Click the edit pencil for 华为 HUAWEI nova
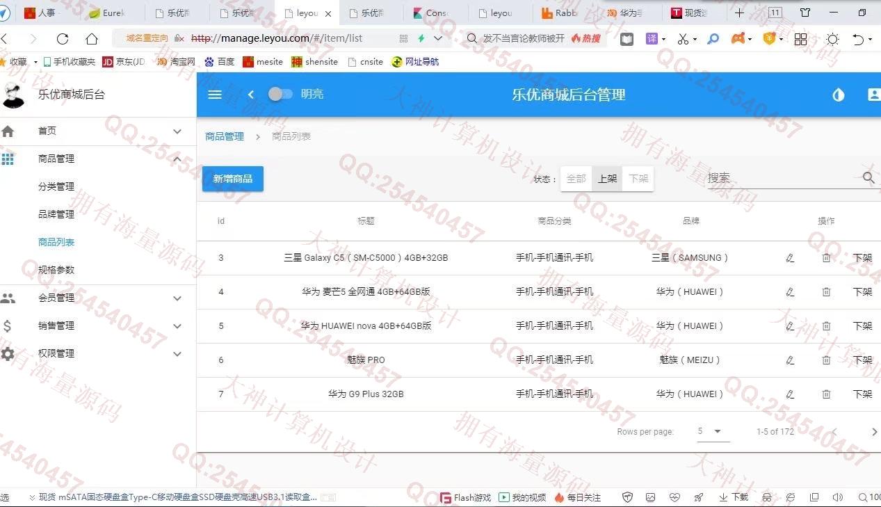Viewport: 881px width, 507px height. (x=790, y=326)
